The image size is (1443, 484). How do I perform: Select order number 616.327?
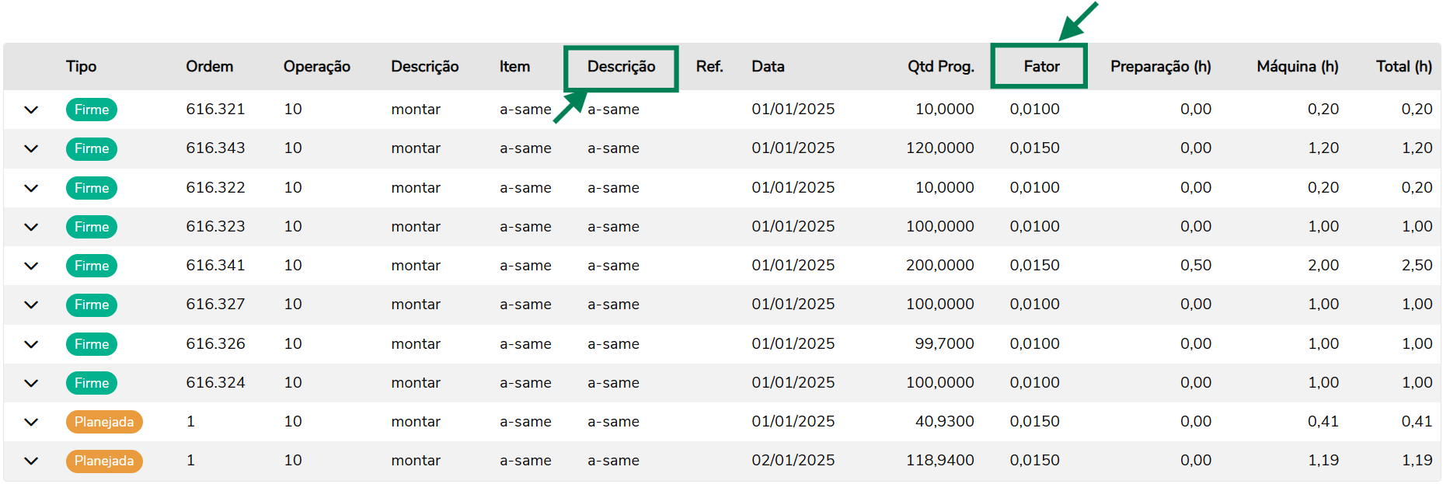coord(215,305)
